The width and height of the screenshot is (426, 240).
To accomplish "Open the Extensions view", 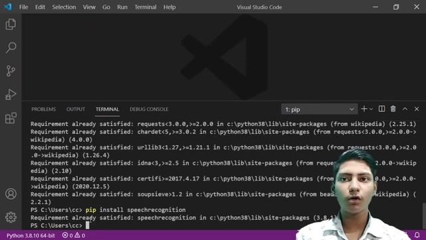I will coord(11,118).
